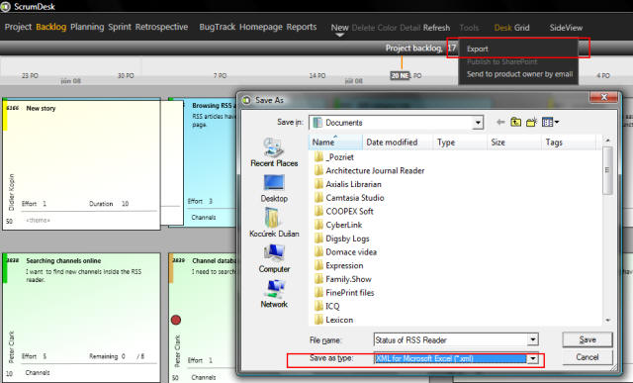Screen dimensions: 633x383
Task: Select the Axialis Librarian folder
Action: [348, 184]
